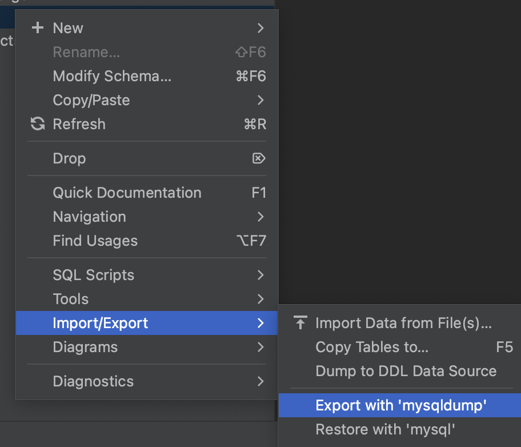
Task: Click the chevron on Diagrams row
Action: point(260,347)
